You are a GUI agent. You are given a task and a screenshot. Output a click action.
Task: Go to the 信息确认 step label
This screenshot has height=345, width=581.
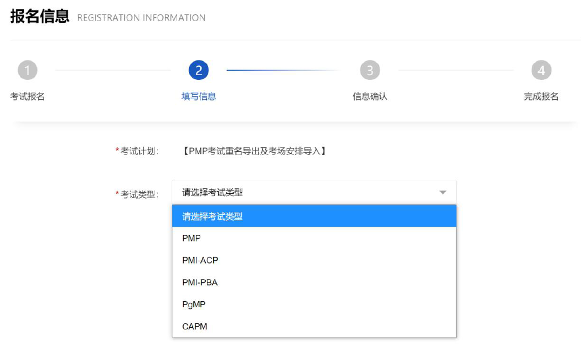tap(370, 97)
